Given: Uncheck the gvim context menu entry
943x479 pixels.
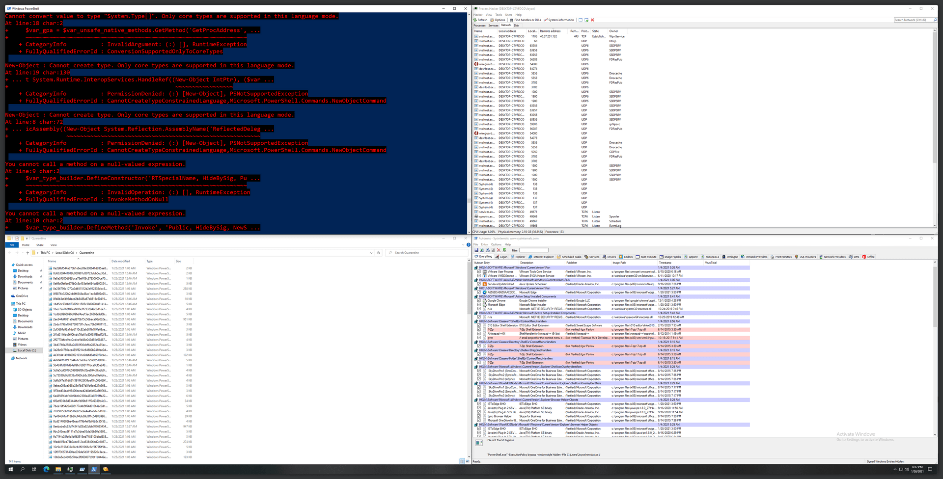Looking at the screenshot, I should [479, 338].
